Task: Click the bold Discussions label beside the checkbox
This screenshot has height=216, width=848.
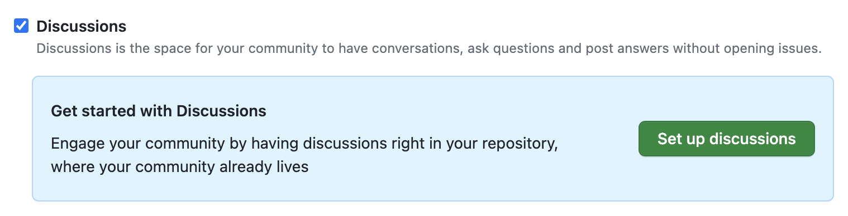Action: (82, 26)
